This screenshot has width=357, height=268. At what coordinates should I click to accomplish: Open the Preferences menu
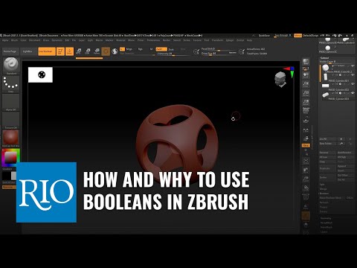[153, 40]
